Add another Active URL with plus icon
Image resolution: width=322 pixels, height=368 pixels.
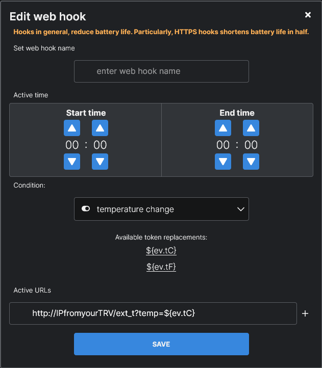(305, 313)
